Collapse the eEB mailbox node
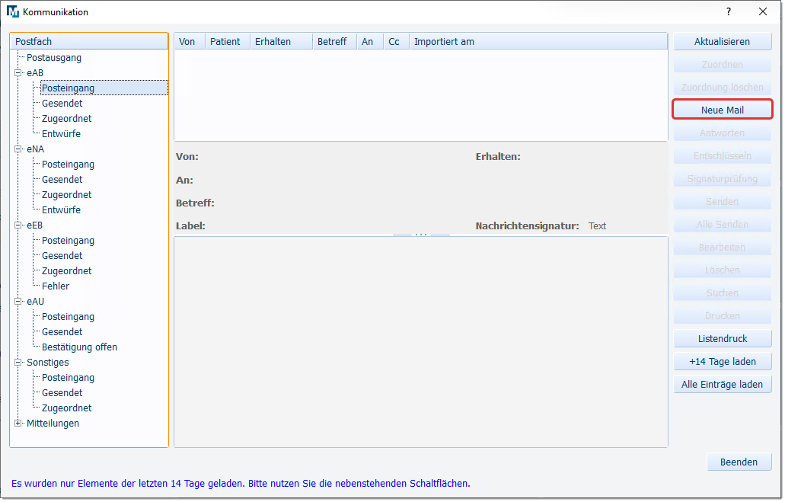Screen dimensions: 785x502 point(18,225)
